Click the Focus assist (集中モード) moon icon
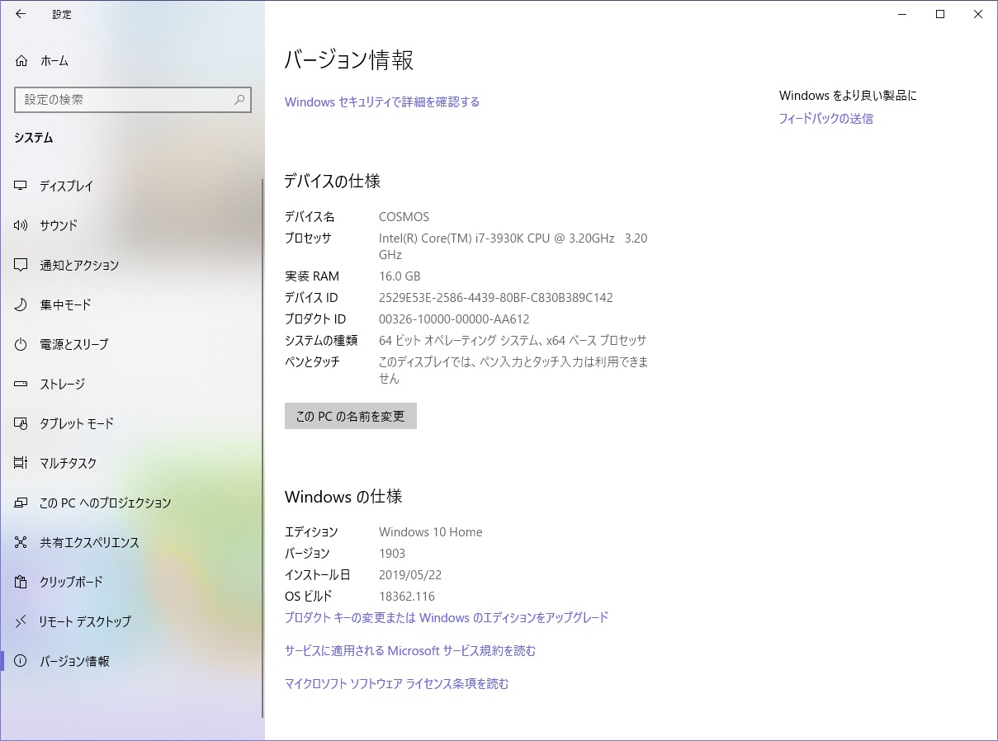The width and height of the screenshot is (998, 741). (21, 304)
